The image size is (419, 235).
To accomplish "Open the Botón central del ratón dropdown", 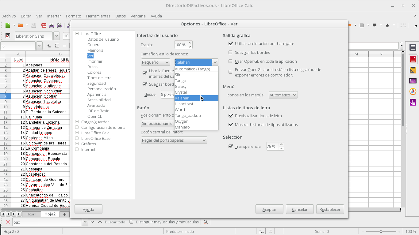I will [x=174, y=140].
